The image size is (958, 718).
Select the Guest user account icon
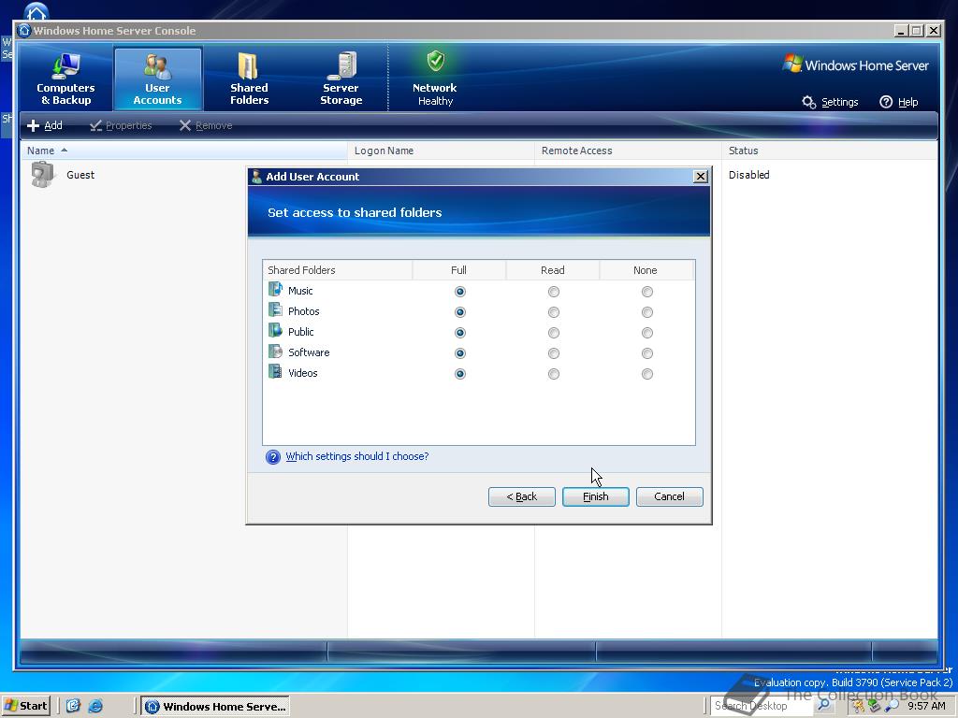pyautogui.click(x=42, y=175)
